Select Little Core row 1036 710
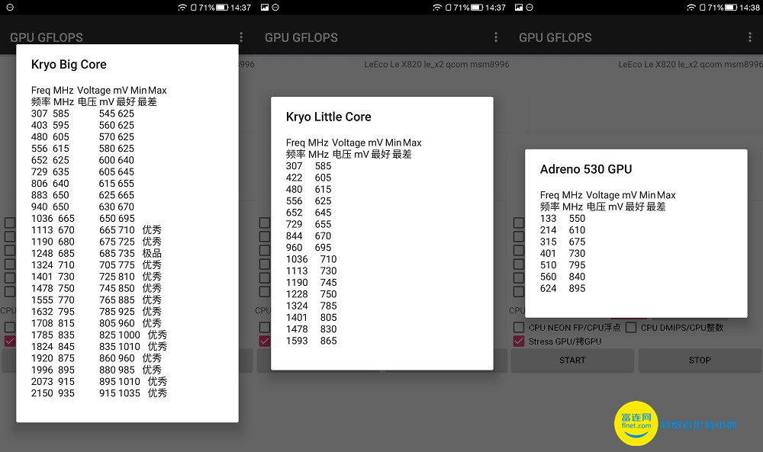This screenshot has height=452, width=763. point(311,259)
